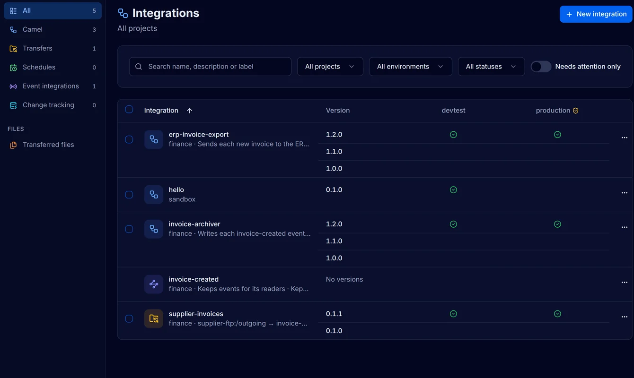The image size is (634, 378).
Task: Open the supplier-invoices integration name
Action: pos(196,314)
